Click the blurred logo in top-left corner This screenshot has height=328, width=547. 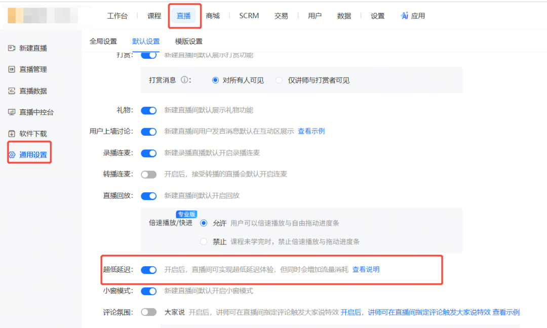tap(43, 16)
